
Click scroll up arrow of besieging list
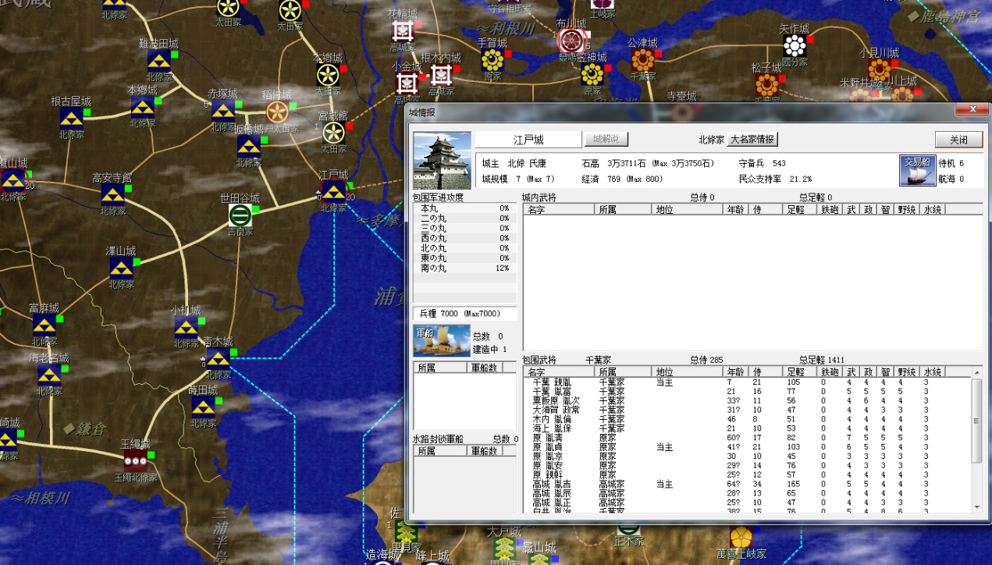(x=976, y=374)
